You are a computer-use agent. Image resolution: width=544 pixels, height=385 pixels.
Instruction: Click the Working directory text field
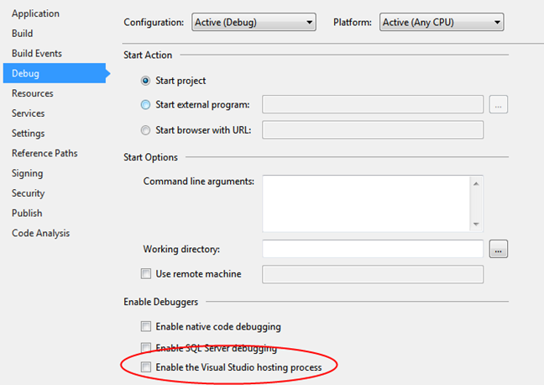[x=373, y=250]
